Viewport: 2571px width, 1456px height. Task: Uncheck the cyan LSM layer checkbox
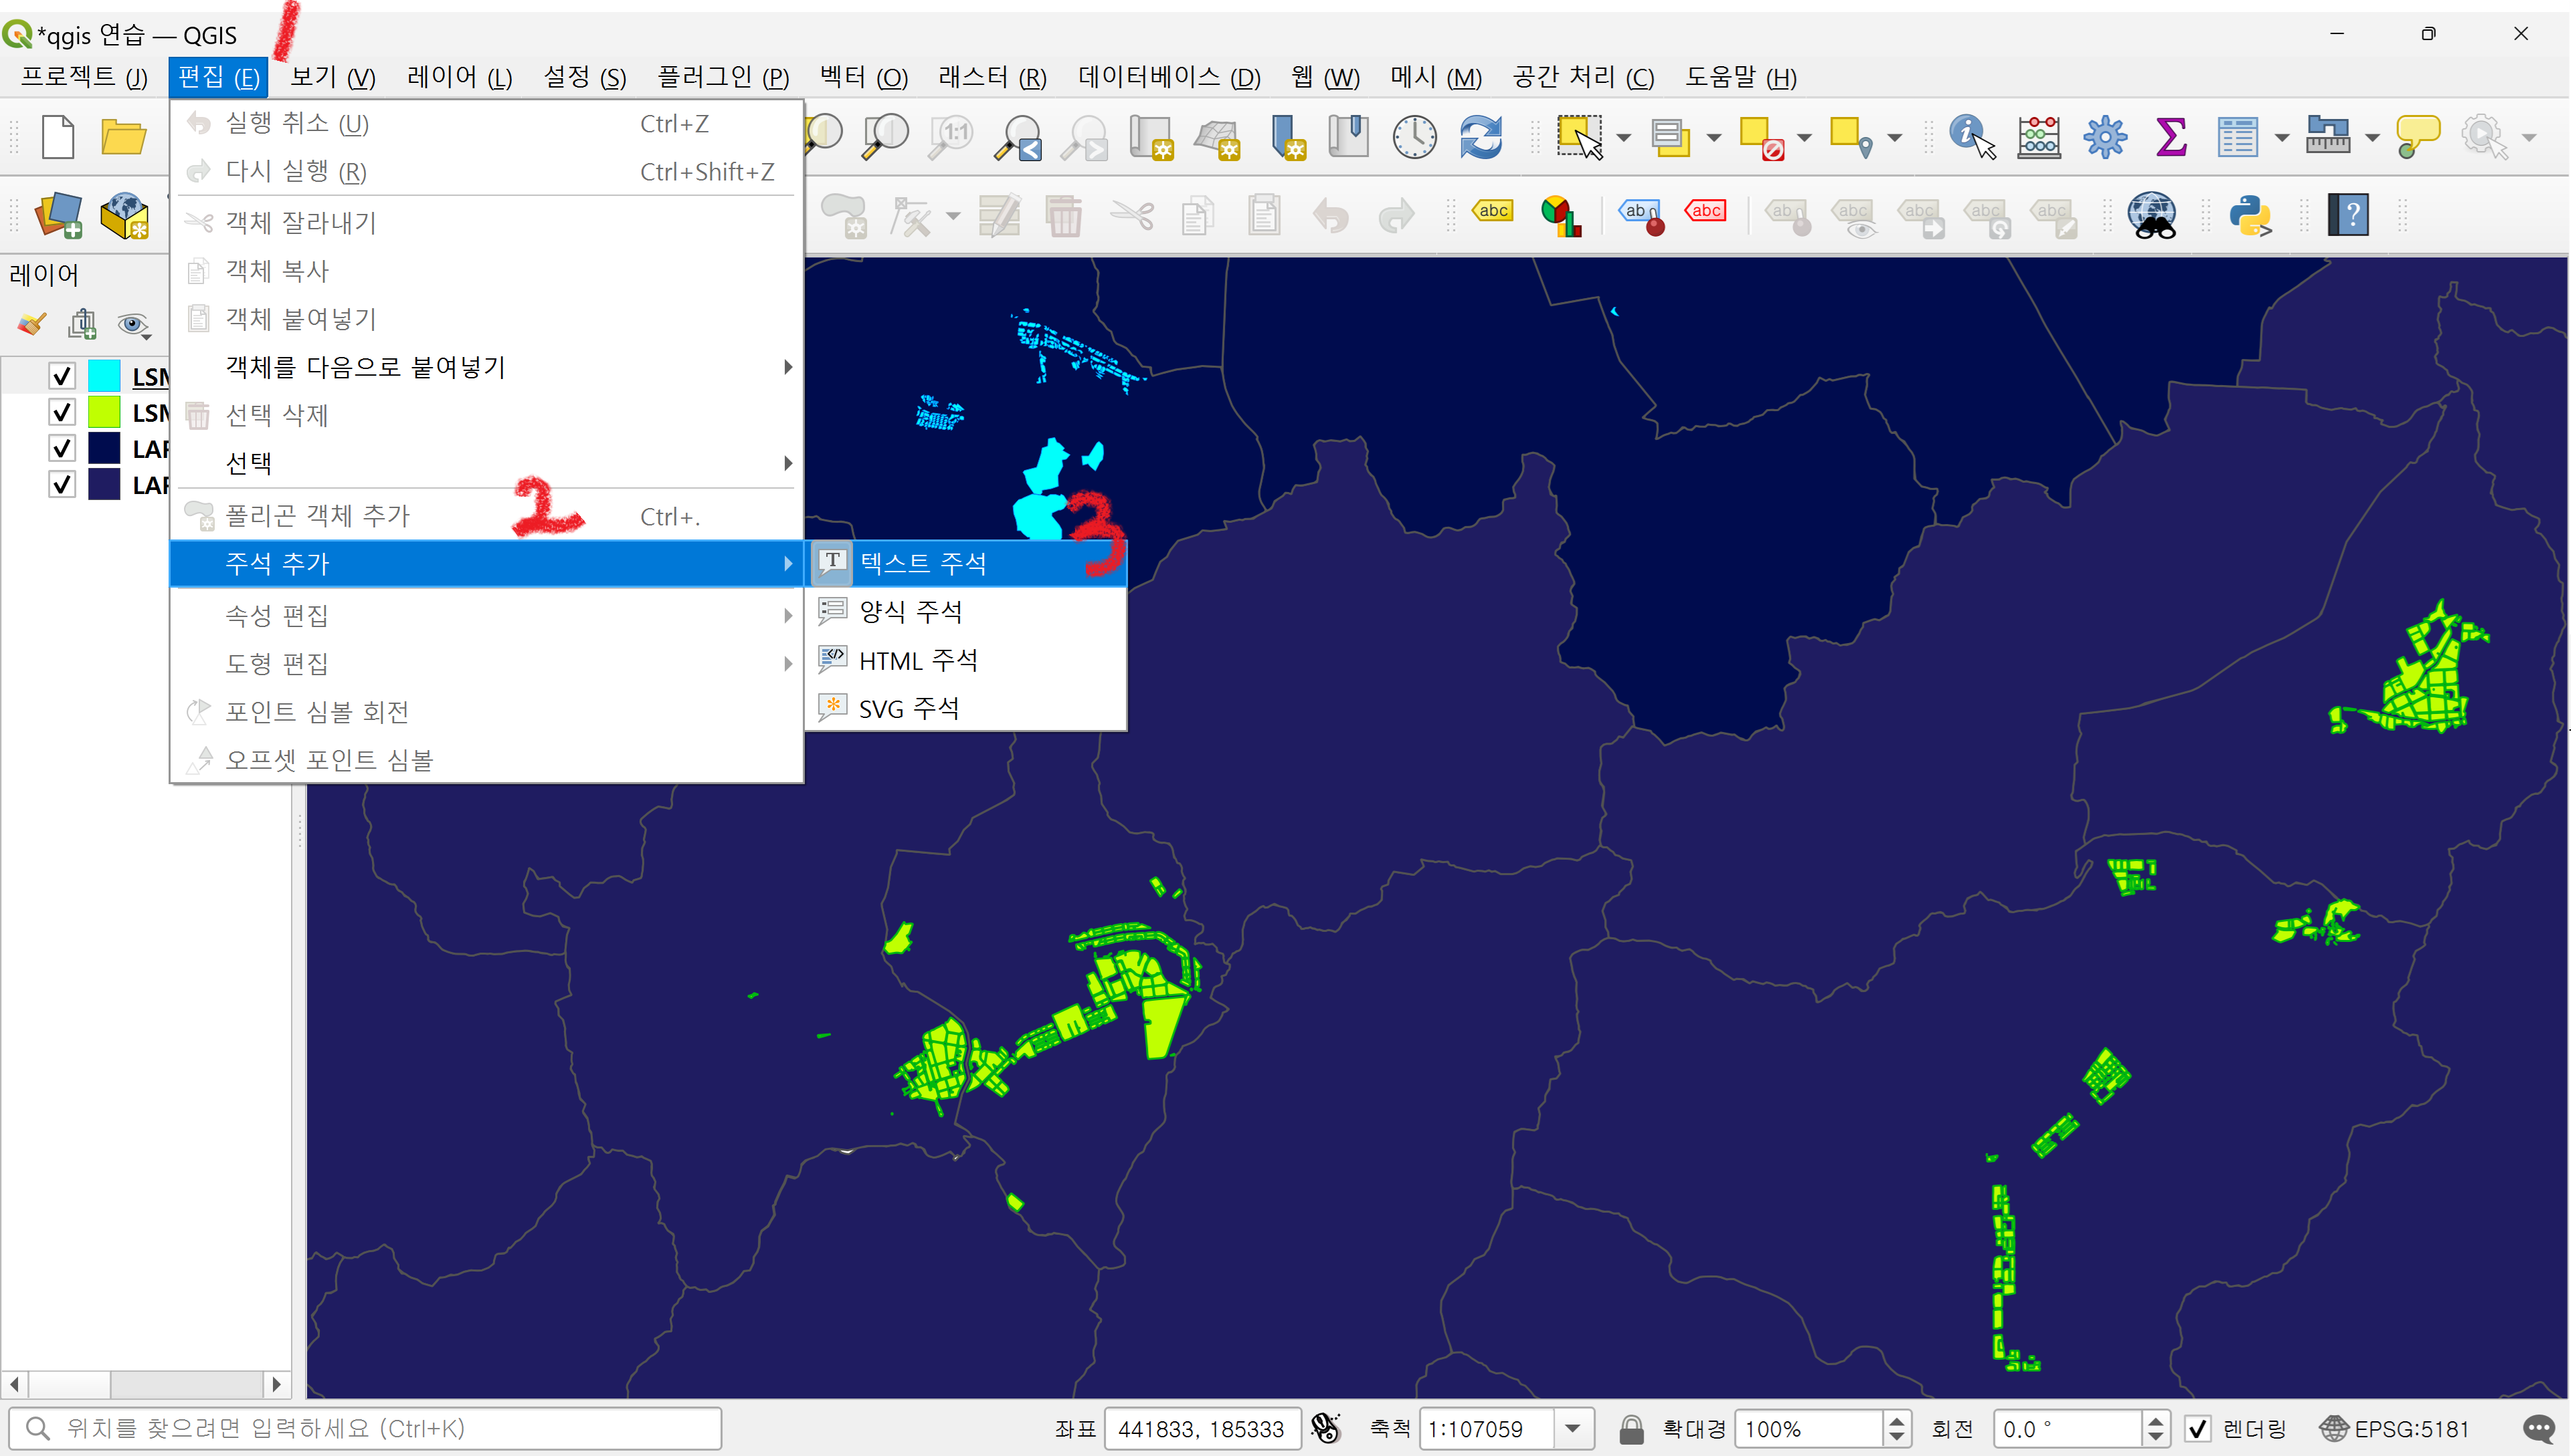coord(62,376)
